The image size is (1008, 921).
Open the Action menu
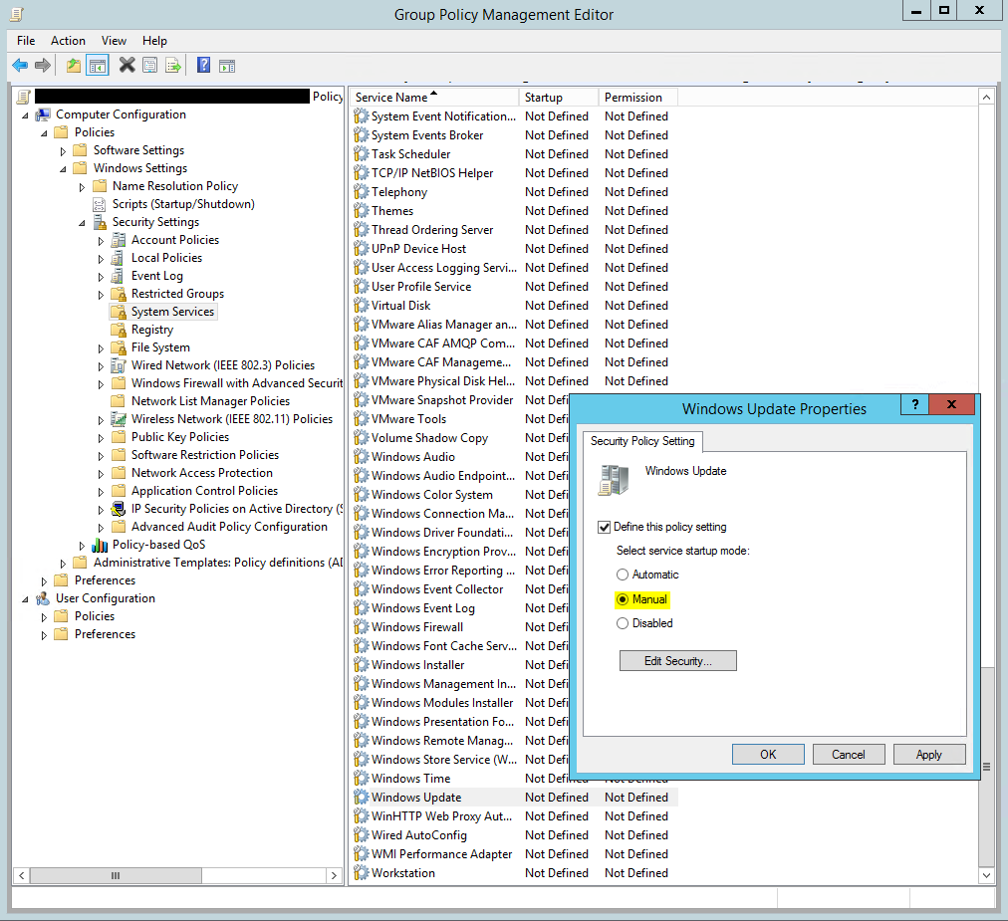pos(68,40)
